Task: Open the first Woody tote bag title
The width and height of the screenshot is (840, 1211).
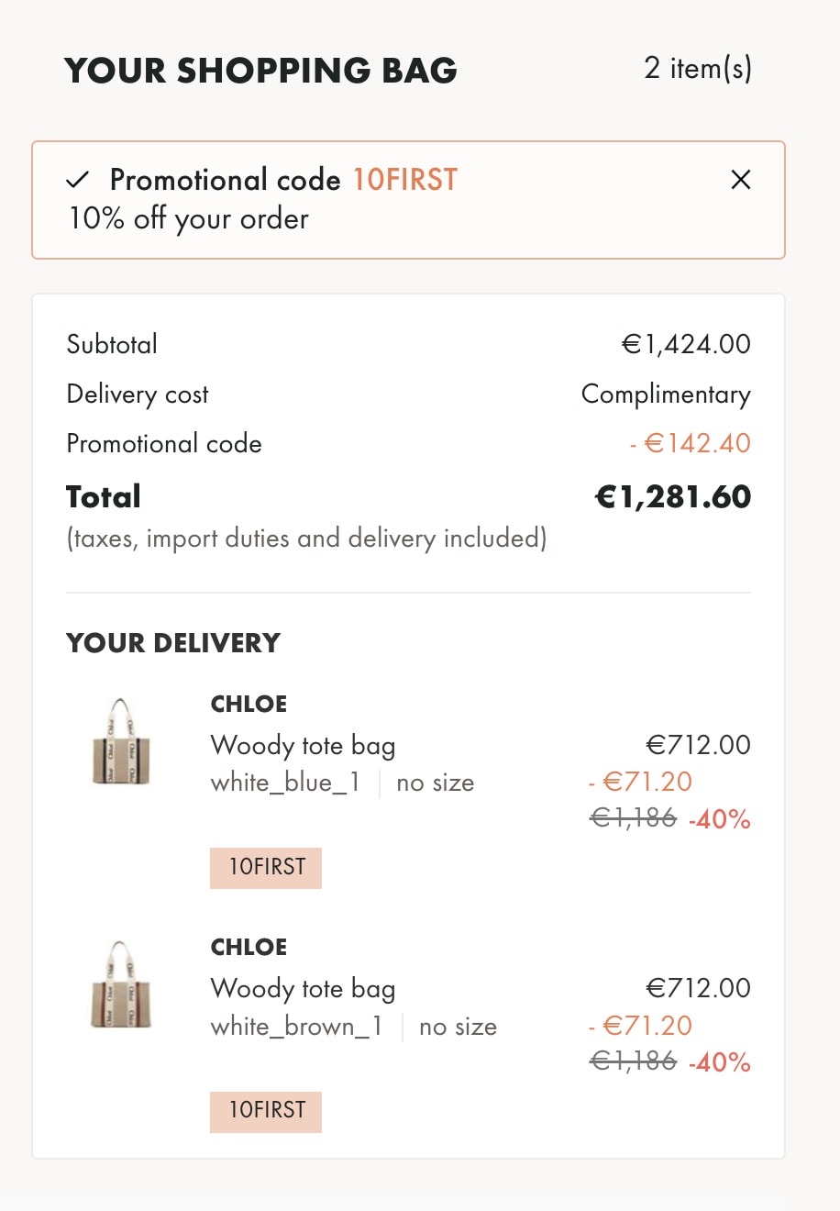Action: 303,745
